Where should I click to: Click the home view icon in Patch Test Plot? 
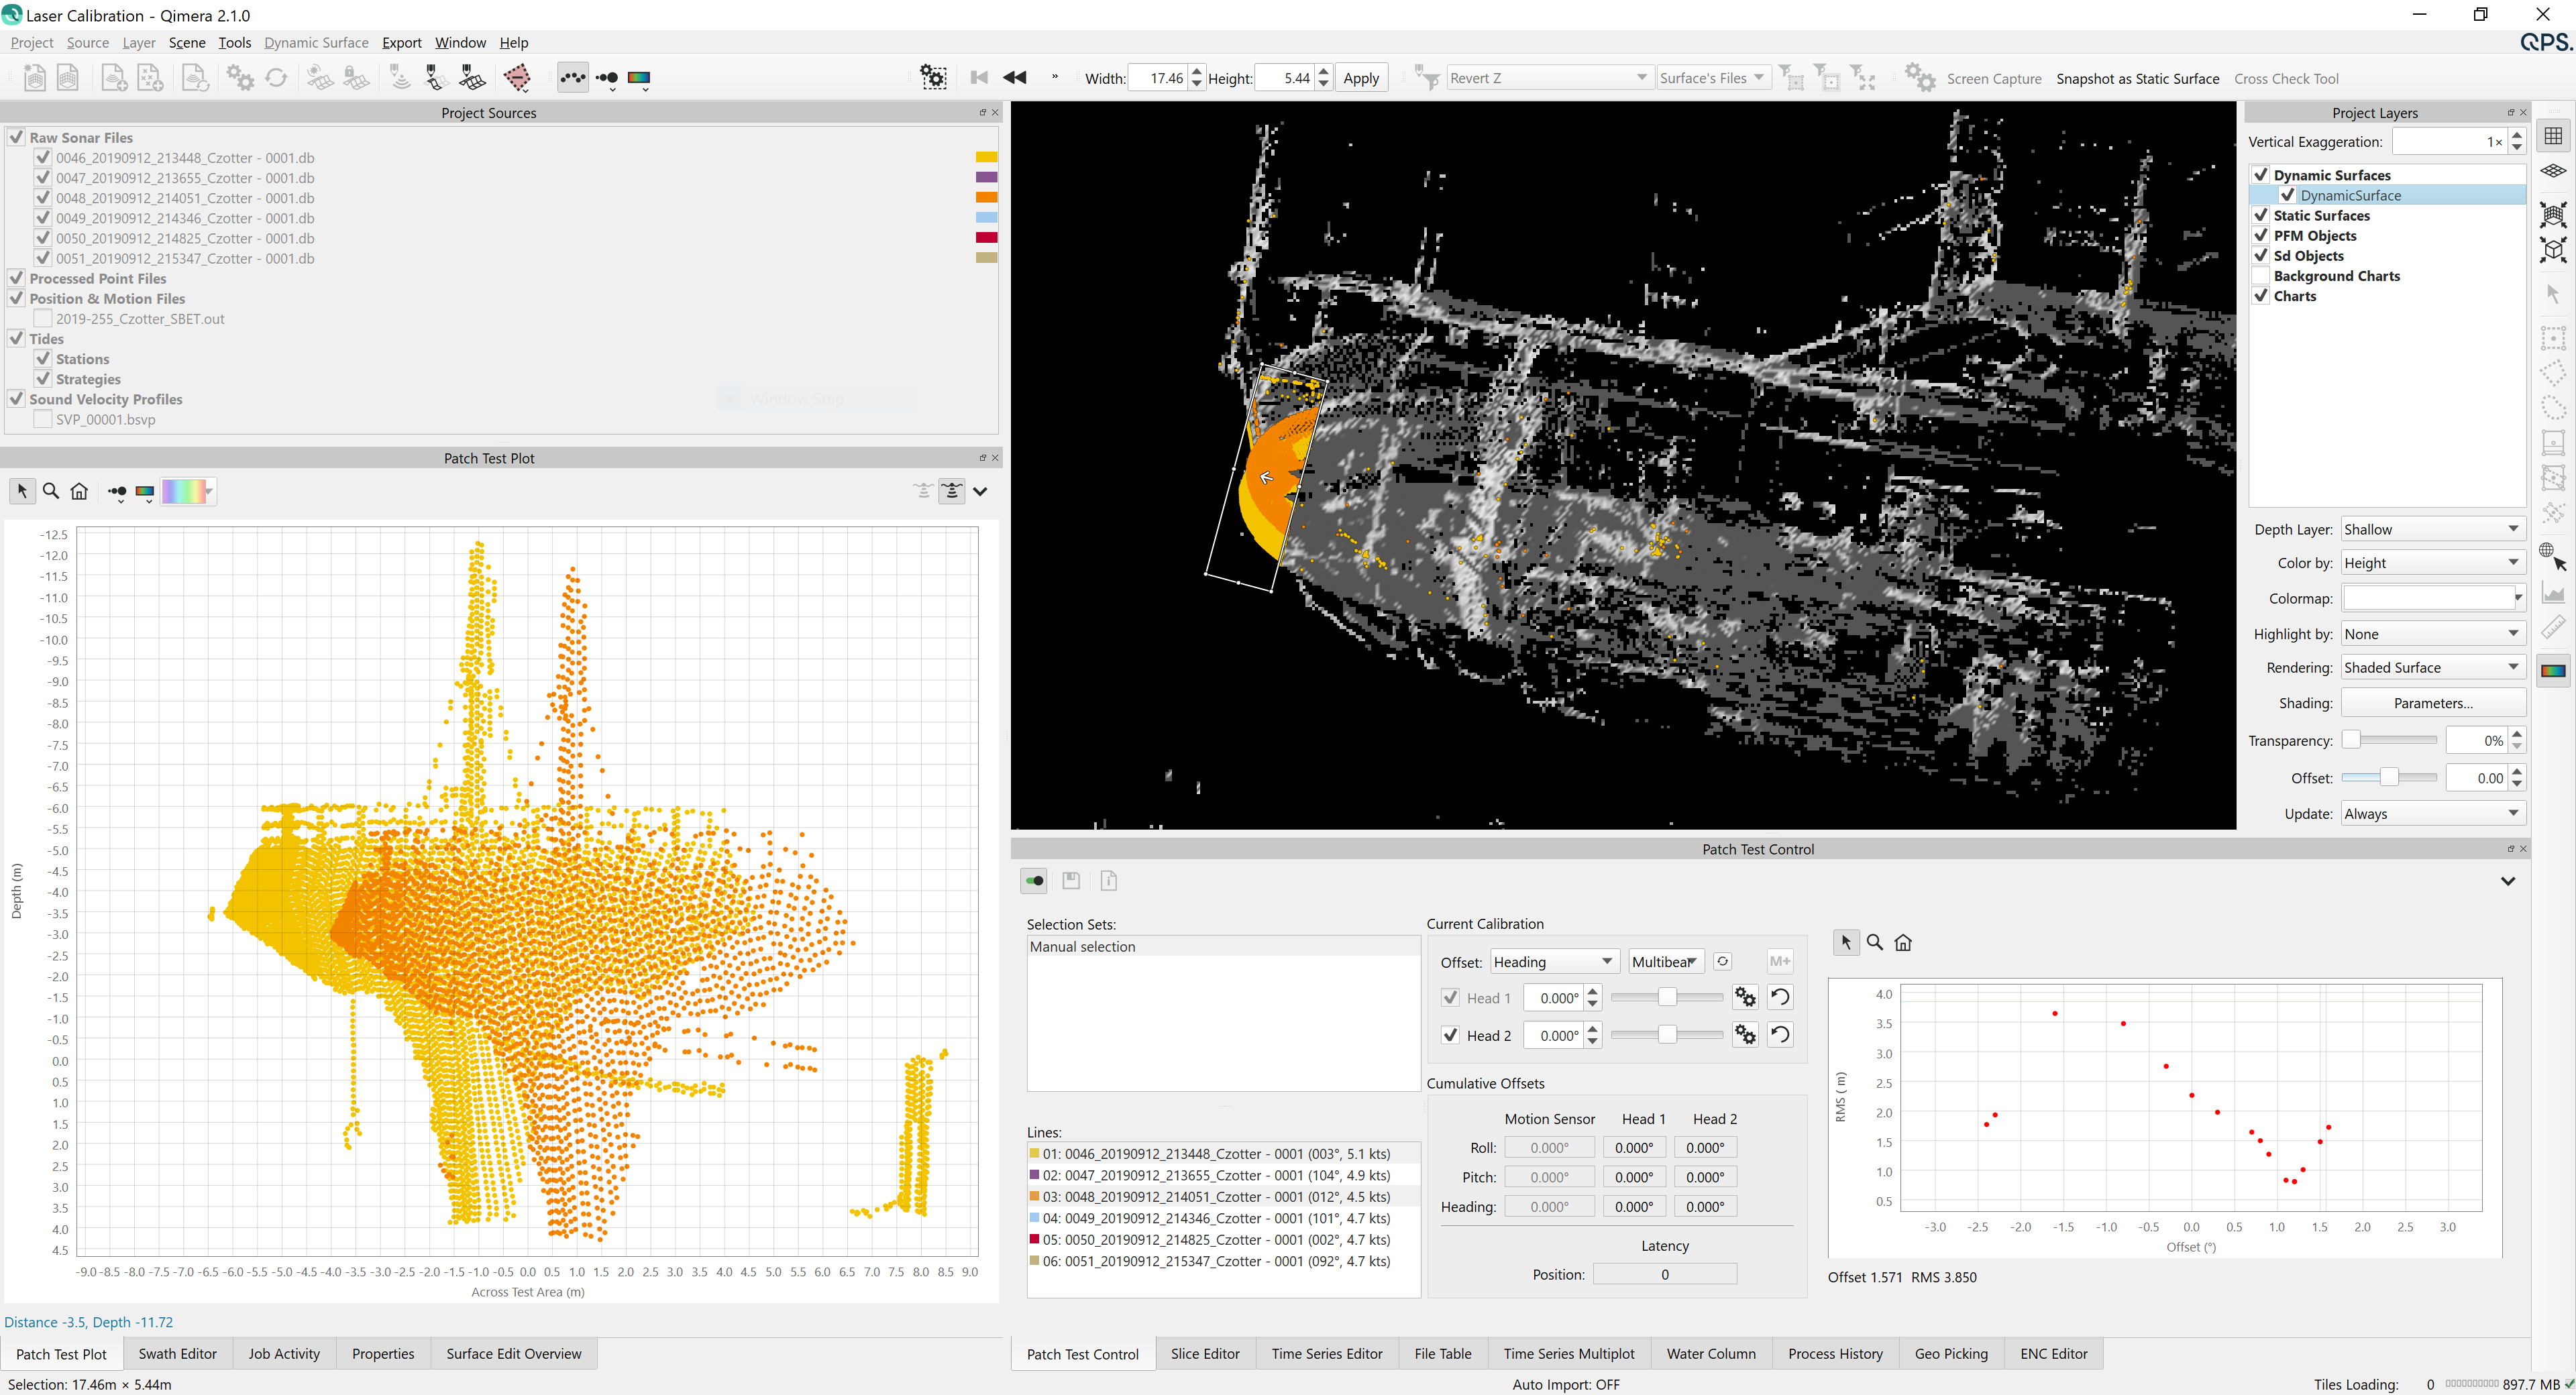80,491
